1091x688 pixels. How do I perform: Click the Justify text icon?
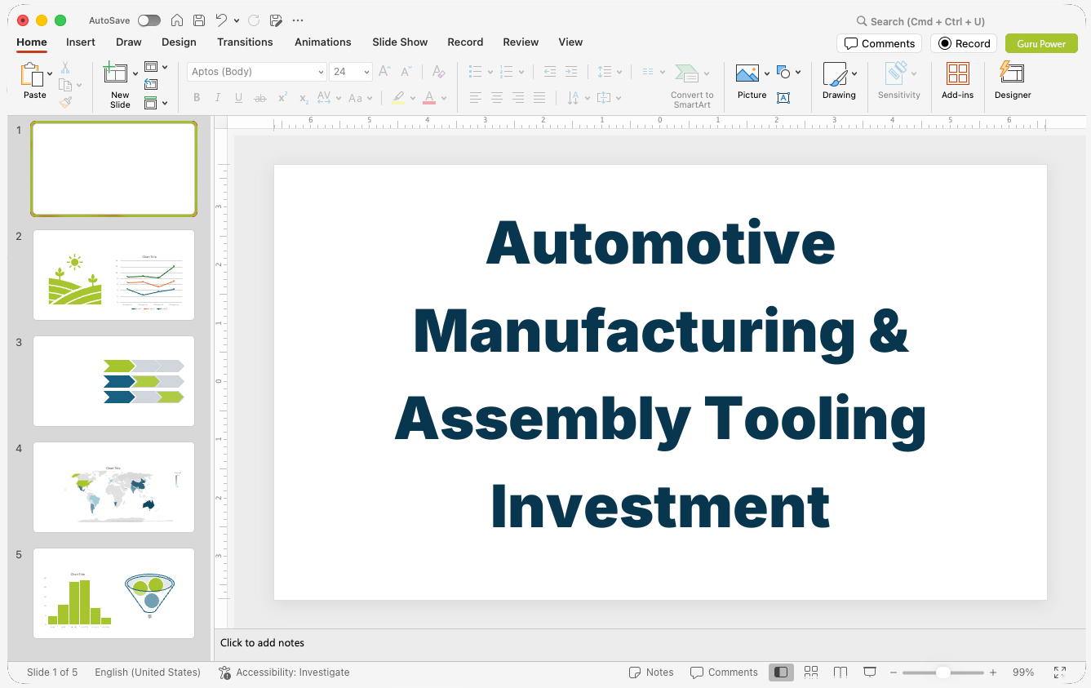[539, 98]
